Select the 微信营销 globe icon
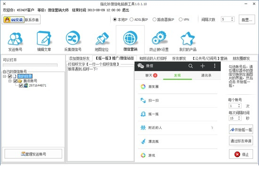 pyautogui.click(x=130, y=38)
